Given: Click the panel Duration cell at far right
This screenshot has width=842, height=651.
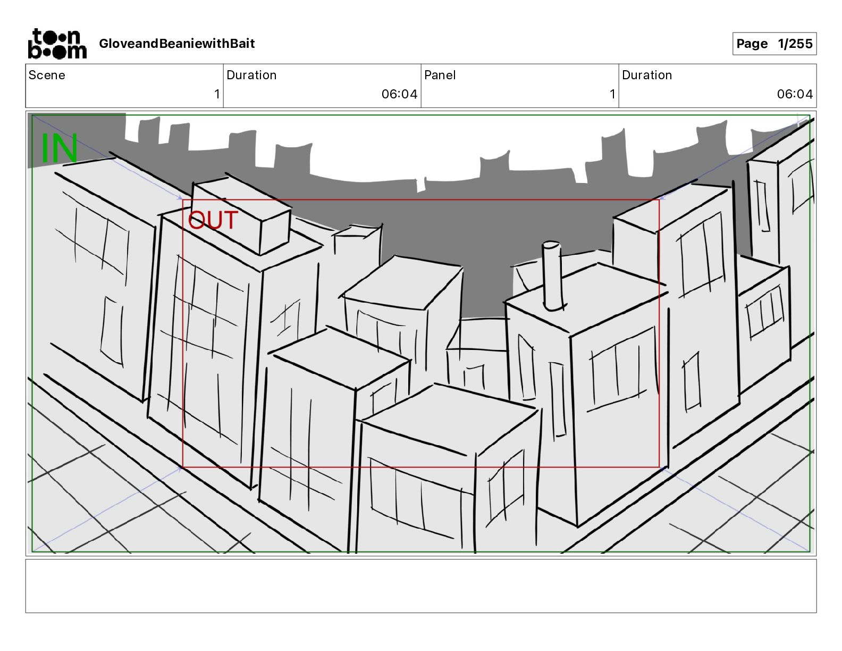Looking at the screenshot, I should click(x=718, y=86).
